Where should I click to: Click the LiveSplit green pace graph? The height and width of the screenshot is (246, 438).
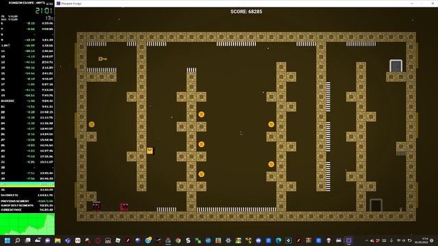pyautogui.click(x=27, y=224)
